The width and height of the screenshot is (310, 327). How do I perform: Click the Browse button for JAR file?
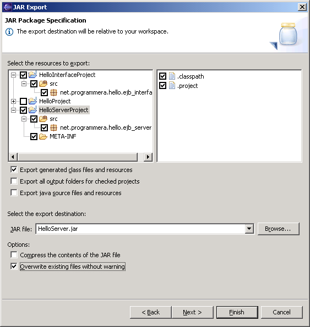[x=279, y=229]
